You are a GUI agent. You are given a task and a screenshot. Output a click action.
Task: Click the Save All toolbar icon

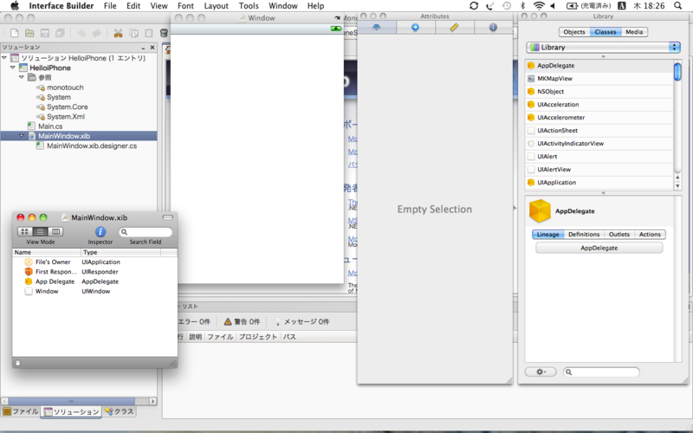click(x=60, y=33)
